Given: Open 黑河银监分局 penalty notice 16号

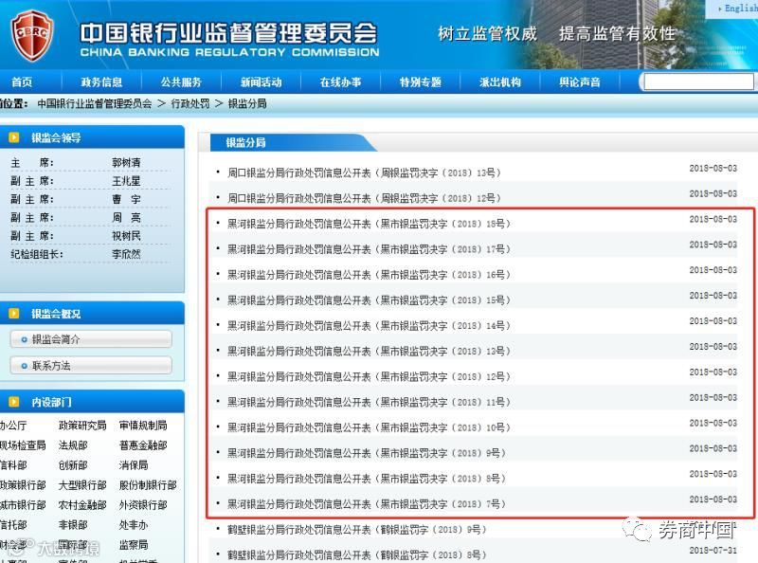Looking at the screenshot, I should 369,275.
